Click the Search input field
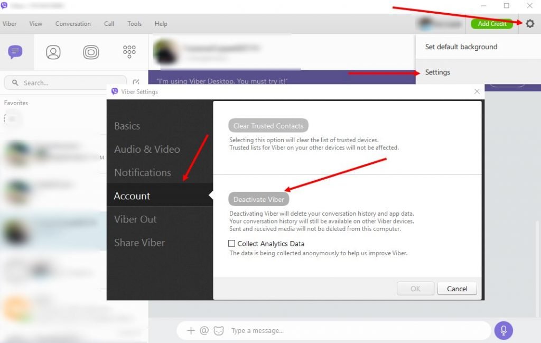Screen dimensions: 541x343 pyautogui.click(x=66, y=83)
